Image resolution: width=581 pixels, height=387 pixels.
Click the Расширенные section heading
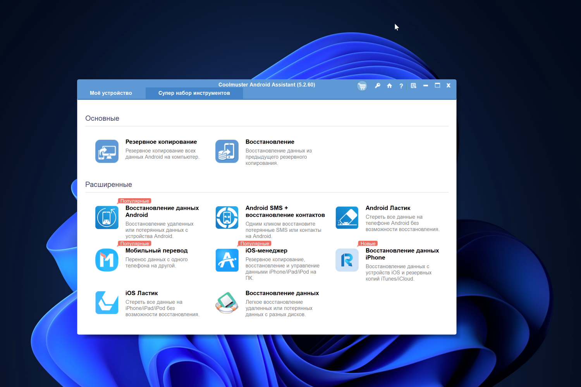108,185
